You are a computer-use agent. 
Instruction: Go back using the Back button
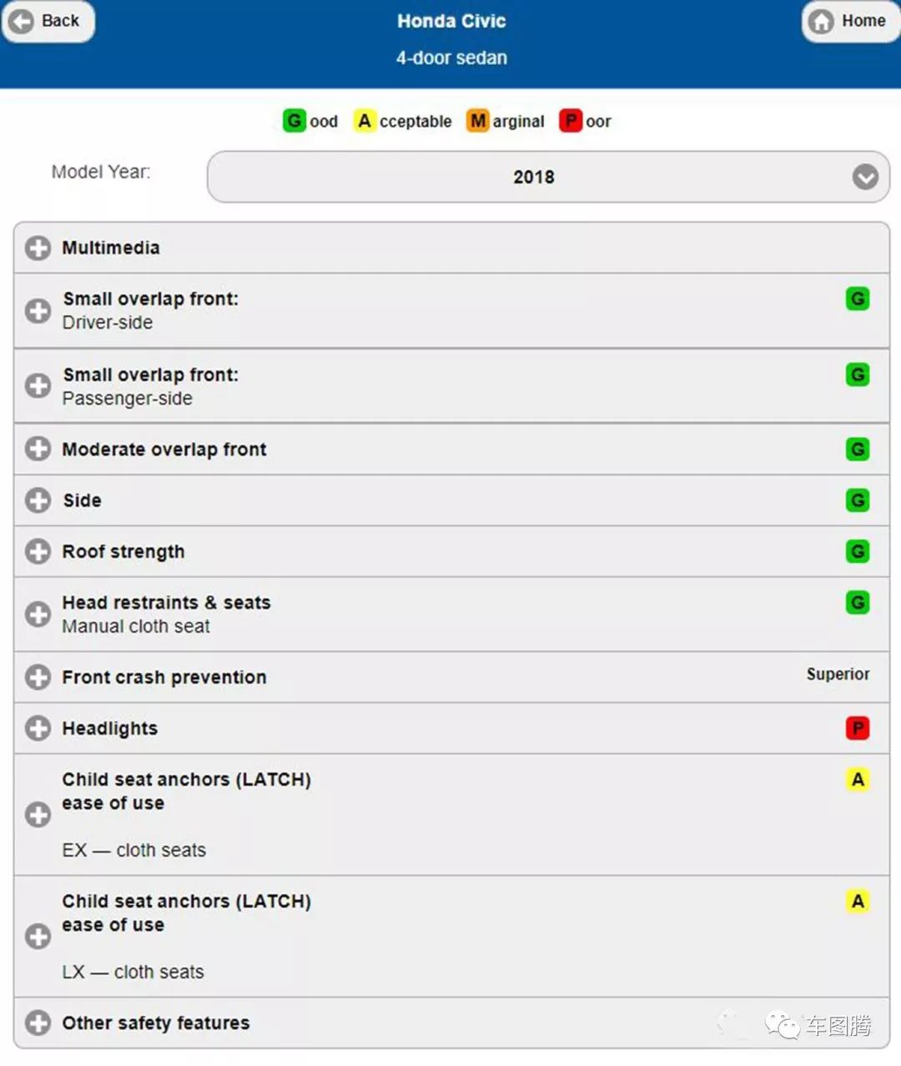48,21
